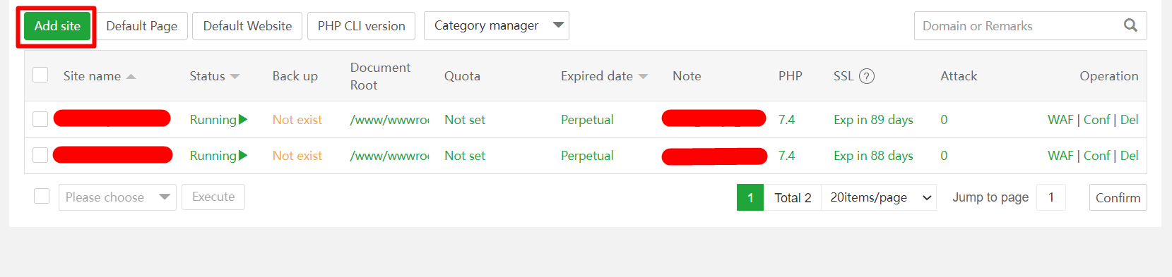Expand the Please choose batch dropdown

pos(117,197)
